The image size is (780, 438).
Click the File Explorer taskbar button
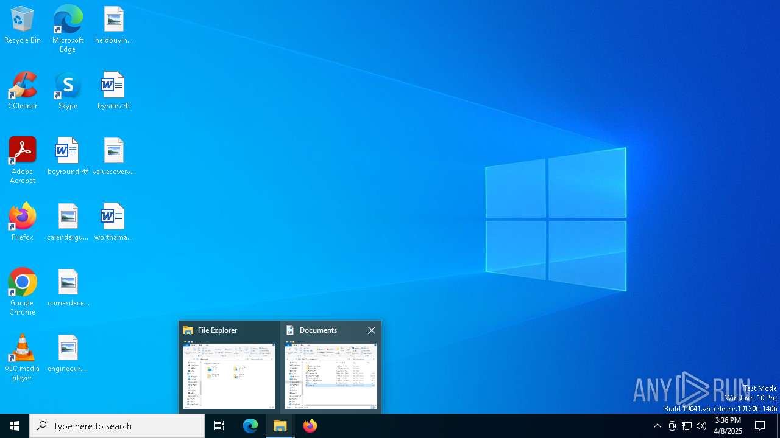[x=280, y=426]
